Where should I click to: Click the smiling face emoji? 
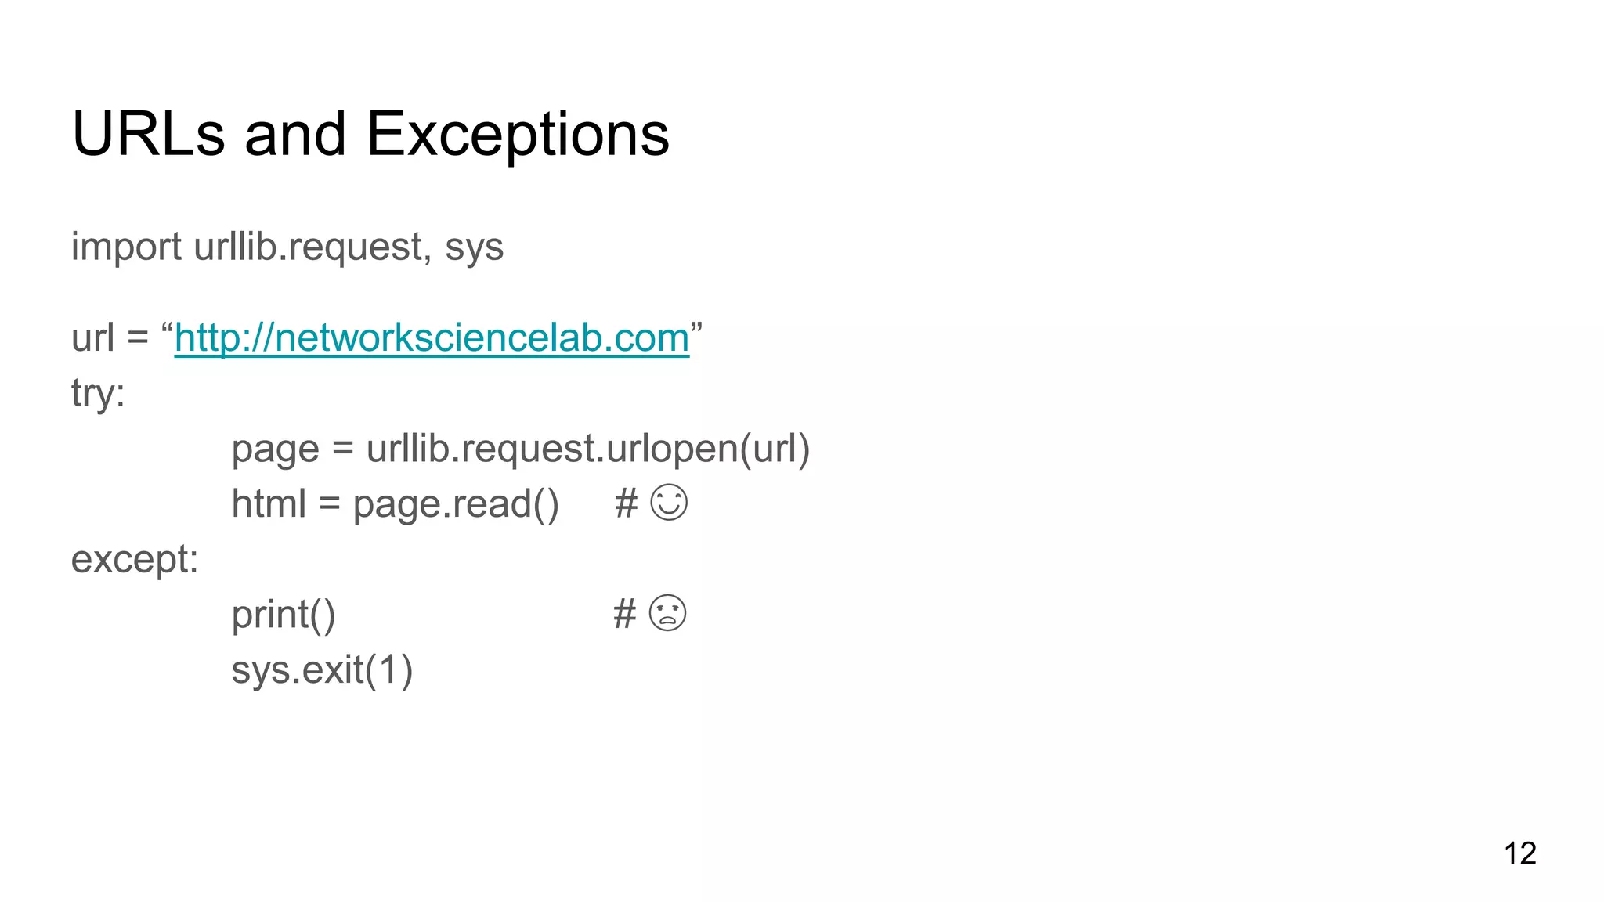pos(669,503)
